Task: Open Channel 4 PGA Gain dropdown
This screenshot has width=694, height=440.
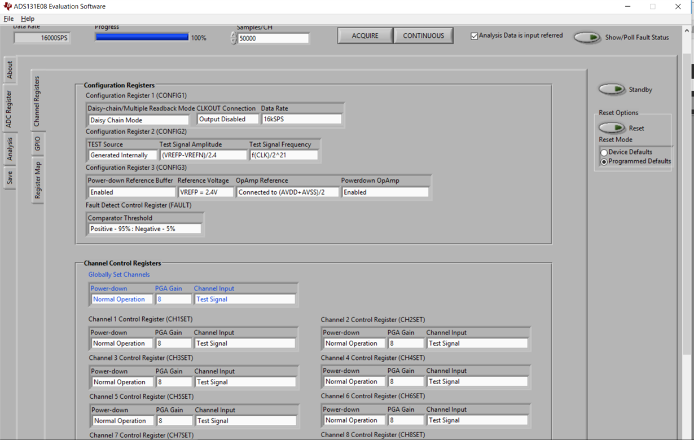Action: tap(406, 382)
